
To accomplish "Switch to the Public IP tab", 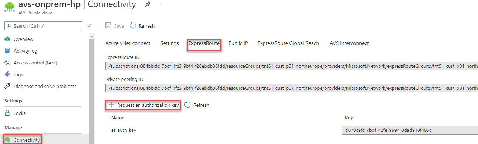I will tap(238, 43).
